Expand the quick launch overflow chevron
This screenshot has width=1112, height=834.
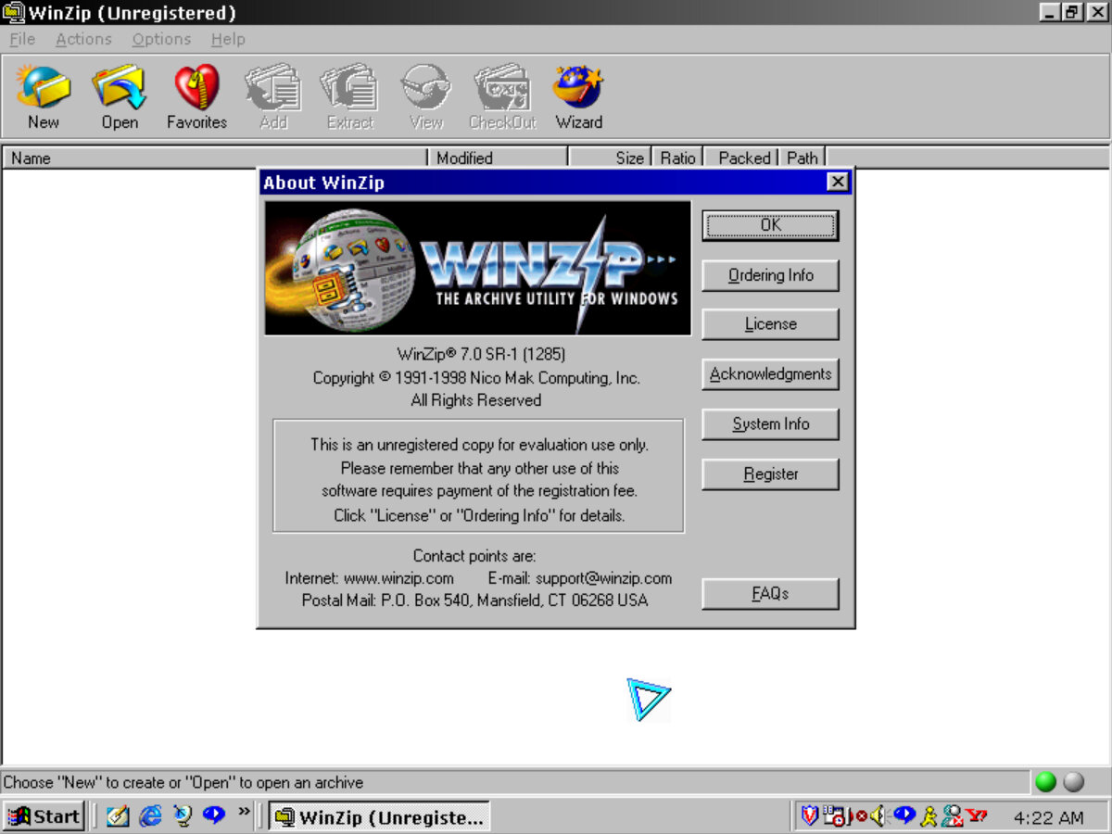click(244, 813)
